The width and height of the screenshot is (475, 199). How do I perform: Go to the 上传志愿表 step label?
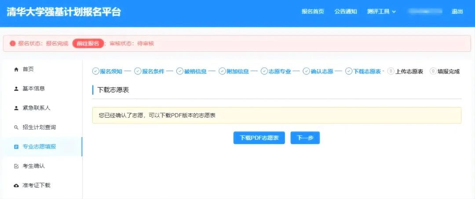409,71
